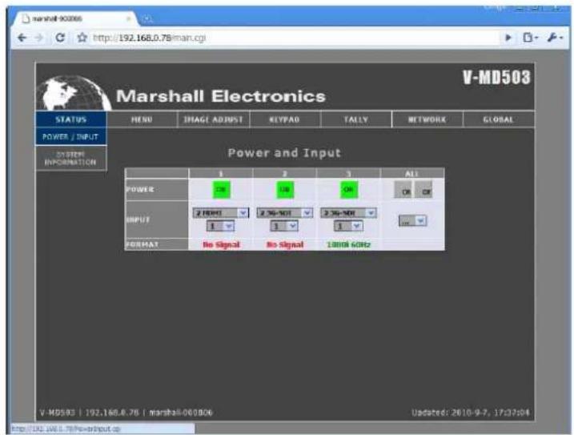Toggle the green power ON button for monitor 3

(348, 190)
